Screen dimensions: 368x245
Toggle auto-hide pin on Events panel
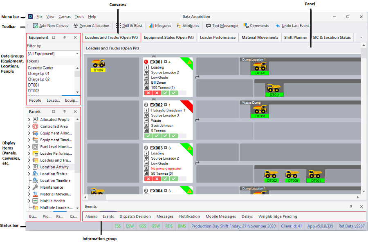[x=351, y=207]
